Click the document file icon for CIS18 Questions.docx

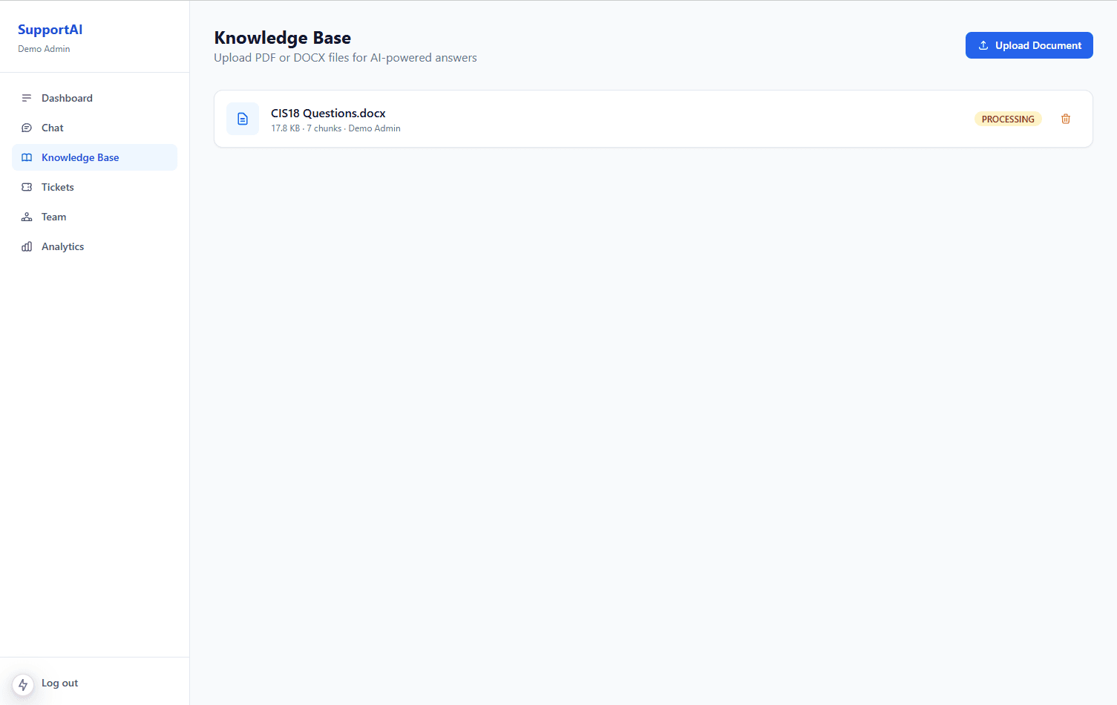tap(243, 119)
